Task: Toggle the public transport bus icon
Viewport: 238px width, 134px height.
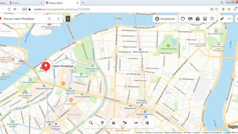Action: coord(205,19)
